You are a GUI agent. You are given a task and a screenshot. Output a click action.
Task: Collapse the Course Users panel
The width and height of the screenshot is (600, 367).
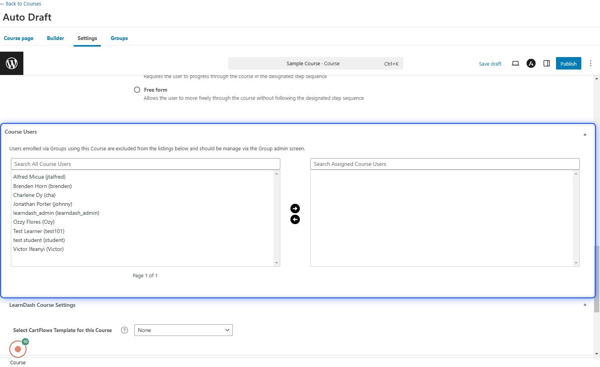coord(584,134)
